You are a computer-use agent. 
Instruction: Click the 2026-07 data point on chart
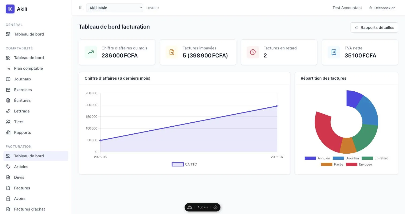point(277,106)
